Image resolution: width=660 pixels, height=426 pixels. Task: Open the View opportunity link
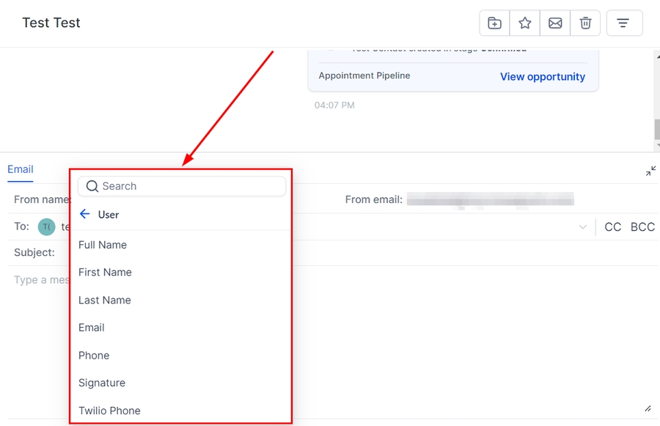[542, 77]
